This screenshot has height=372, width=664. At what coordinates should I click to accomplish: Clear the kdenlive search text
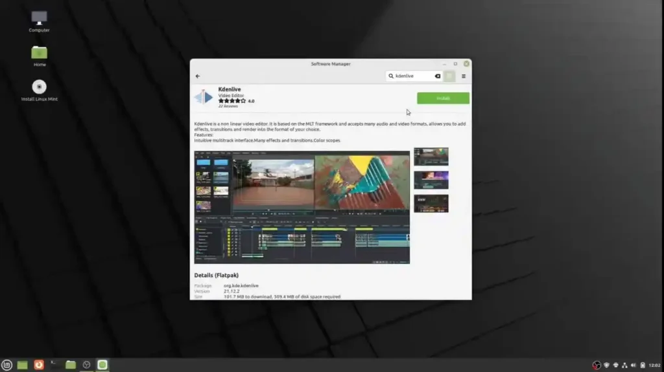coord(438,76)
